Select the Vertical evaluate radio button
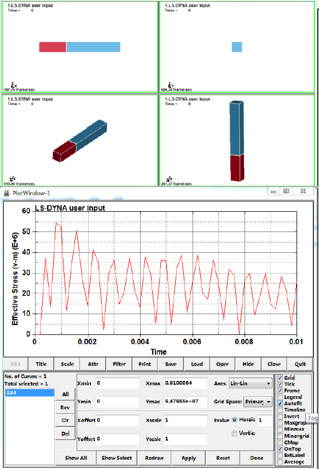Screen dimensions: 319x469 click(234, 433)
